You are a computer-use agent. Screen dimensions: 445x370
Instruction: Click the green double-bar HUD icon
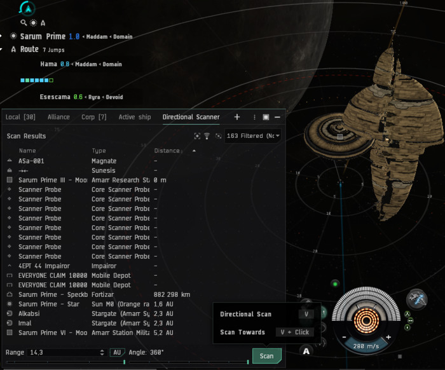(411, 320)
